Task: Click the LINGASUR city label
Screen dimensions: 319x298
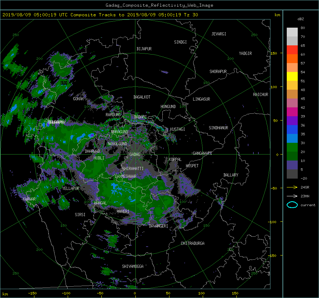Action: [201, 99]
